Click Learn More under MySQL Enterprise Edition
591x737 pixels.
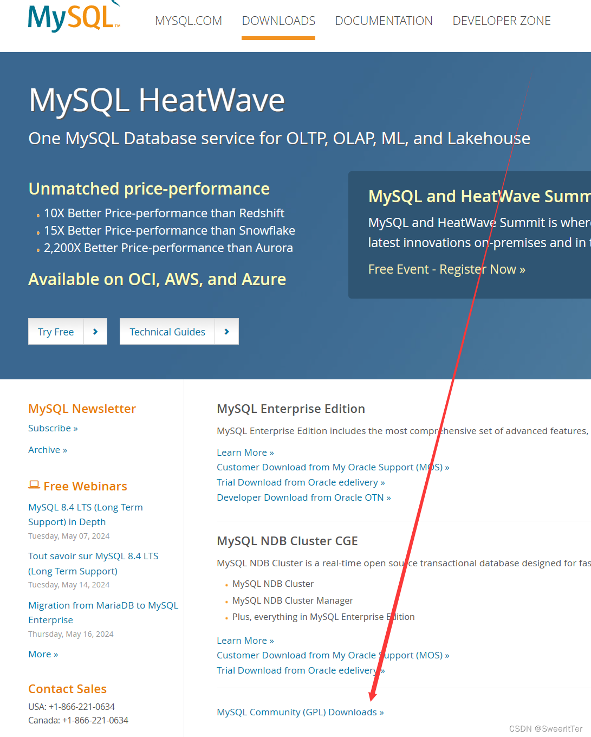(245, 452)
